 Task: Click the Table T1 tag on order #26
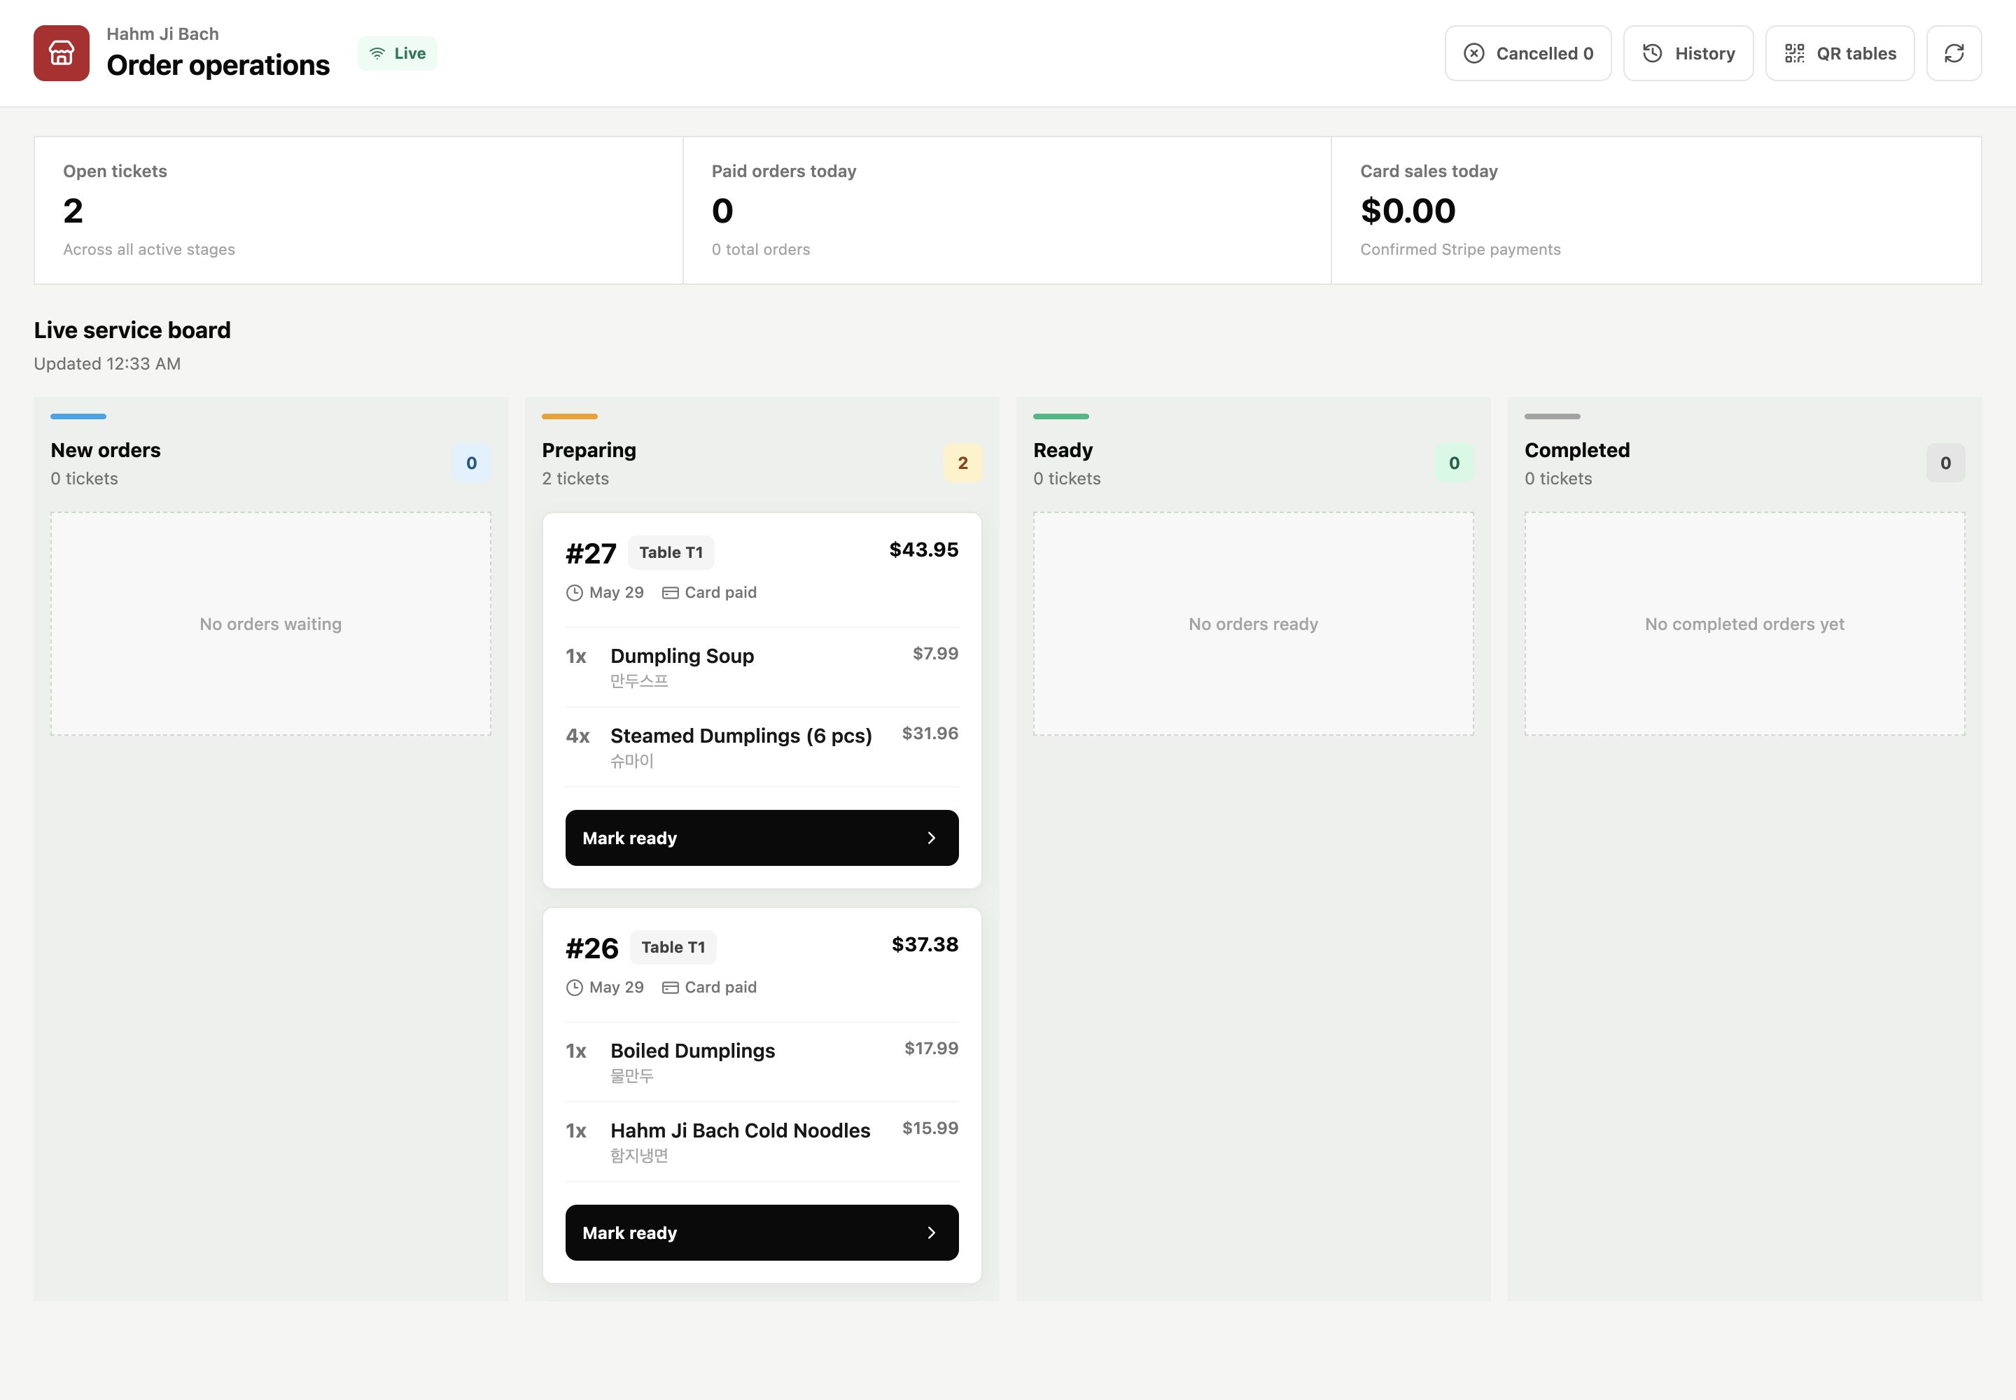(x=673, y=947)
